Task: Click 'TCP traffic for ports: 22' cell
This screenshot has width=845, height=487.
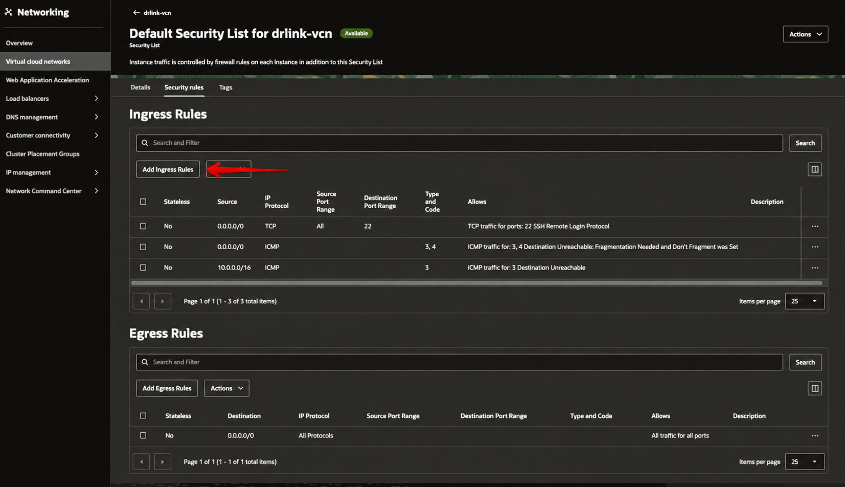Action: coord(538,226)
